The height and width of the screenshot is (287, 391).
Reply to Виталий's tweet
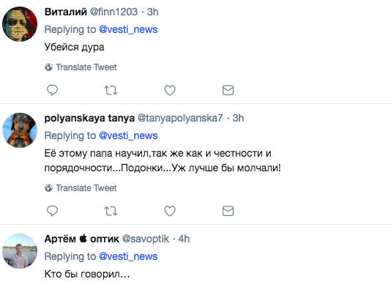tap(53, 90)
